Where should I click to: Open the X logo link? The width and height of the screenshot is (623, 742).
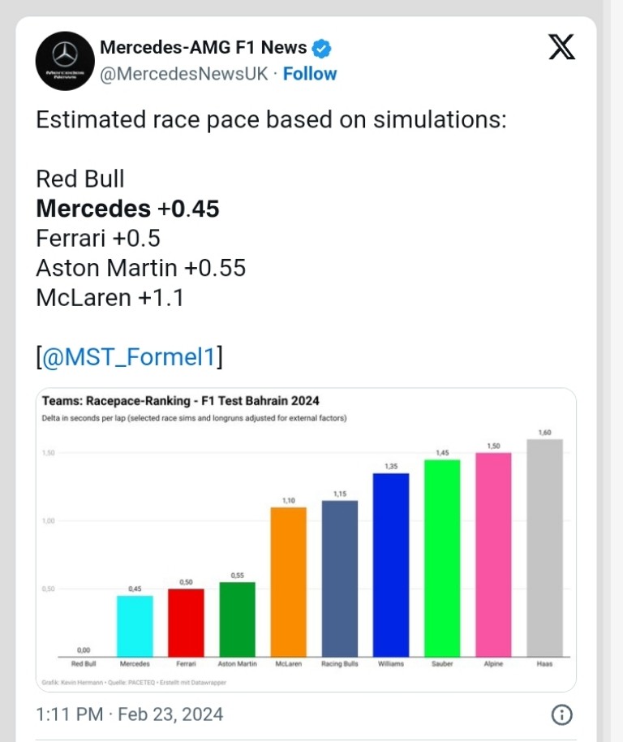coord(561,47)
